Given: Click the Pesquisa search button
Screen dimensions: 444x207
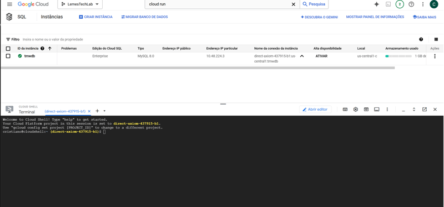Looking at the screenshot, I should point(314,4).
